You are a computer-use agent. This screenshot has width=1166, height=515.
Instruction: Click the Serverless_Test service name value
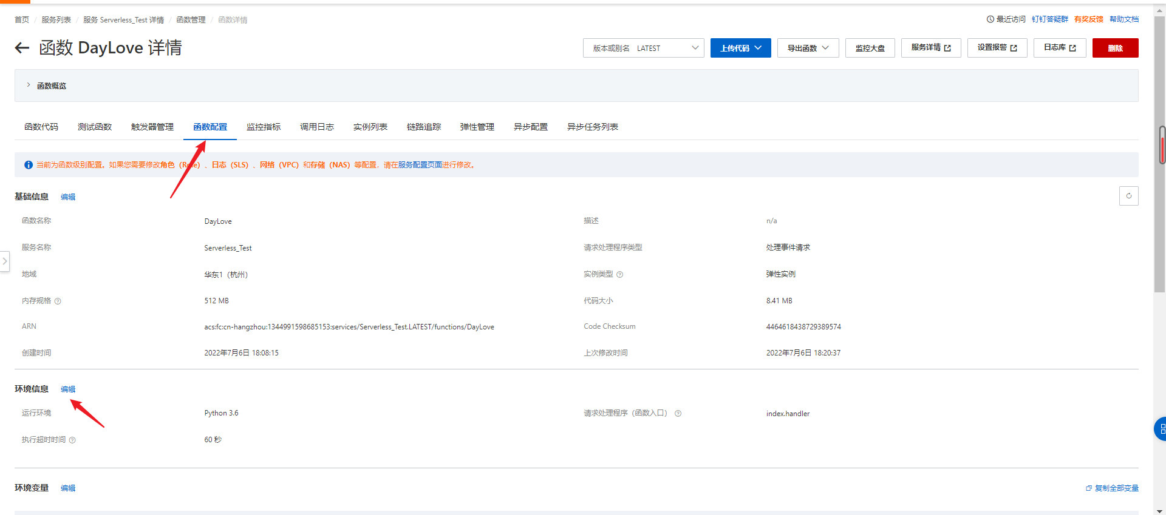[x=228, y=248]
